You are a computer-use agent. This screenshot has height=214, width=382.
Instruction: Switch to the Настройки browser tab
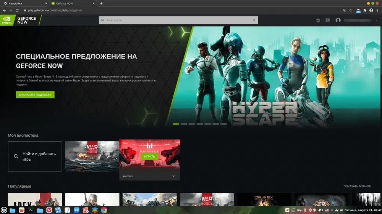[24, 3]
